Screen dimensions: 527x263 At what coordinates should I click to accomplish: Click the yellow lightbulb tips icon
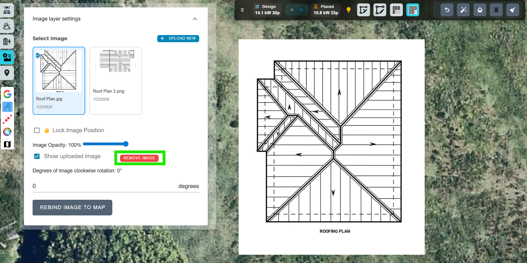click(348, 10)
